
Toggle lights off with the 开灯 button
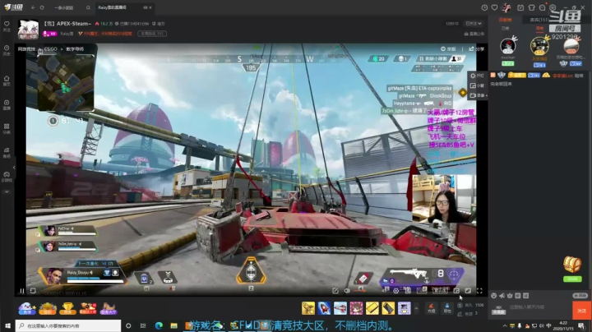[478, 76]
